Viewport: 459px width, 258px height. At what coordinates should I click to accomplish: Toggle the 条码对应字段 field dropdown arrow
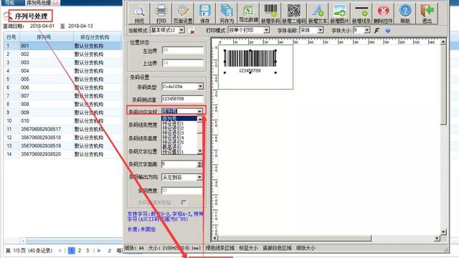(x=199, y=111)
